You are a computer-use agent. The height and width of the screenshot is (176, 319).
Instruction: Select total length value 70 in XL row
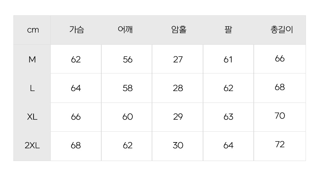pos(280,116)
